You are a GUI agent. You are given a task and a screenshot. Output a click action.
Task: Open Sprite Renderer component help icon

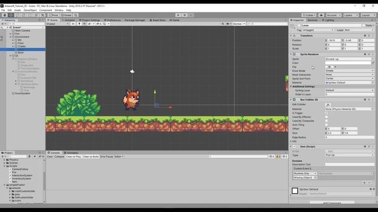pyautogui.click(x=365, y=54)
